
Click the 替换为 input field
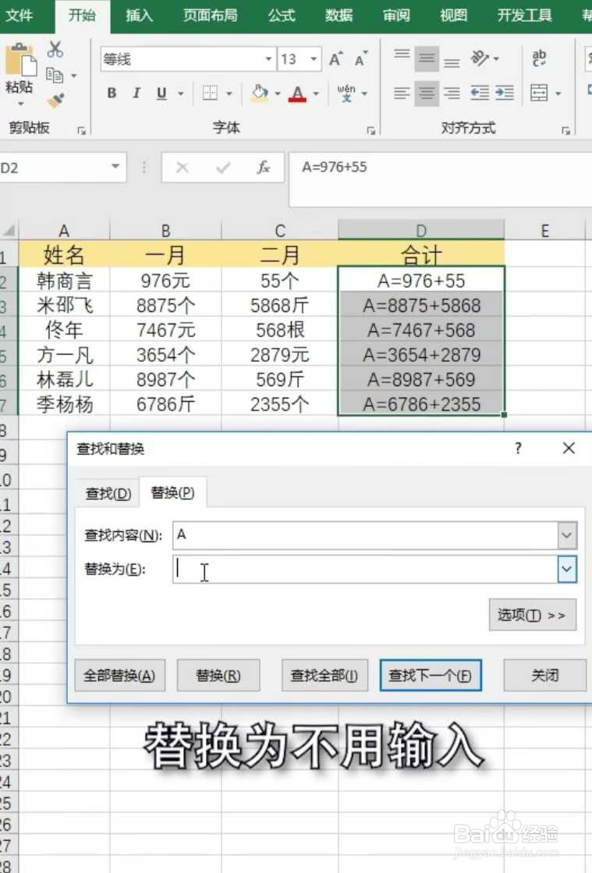click(x=366, y=570)
